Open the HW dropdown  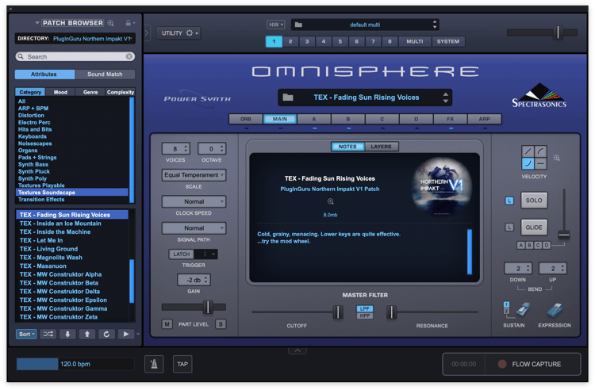click(x=276, y=25)
